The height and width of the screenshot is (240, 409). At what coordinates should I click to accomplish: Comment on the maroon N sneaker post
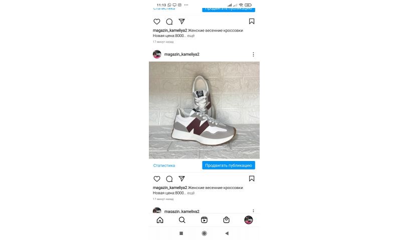(x=169, y=179)
